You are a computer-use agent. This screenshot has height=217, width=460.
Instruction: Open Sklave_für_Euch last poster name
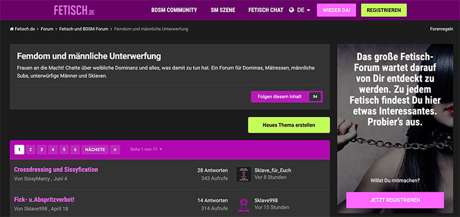click(x=273, y=170)
